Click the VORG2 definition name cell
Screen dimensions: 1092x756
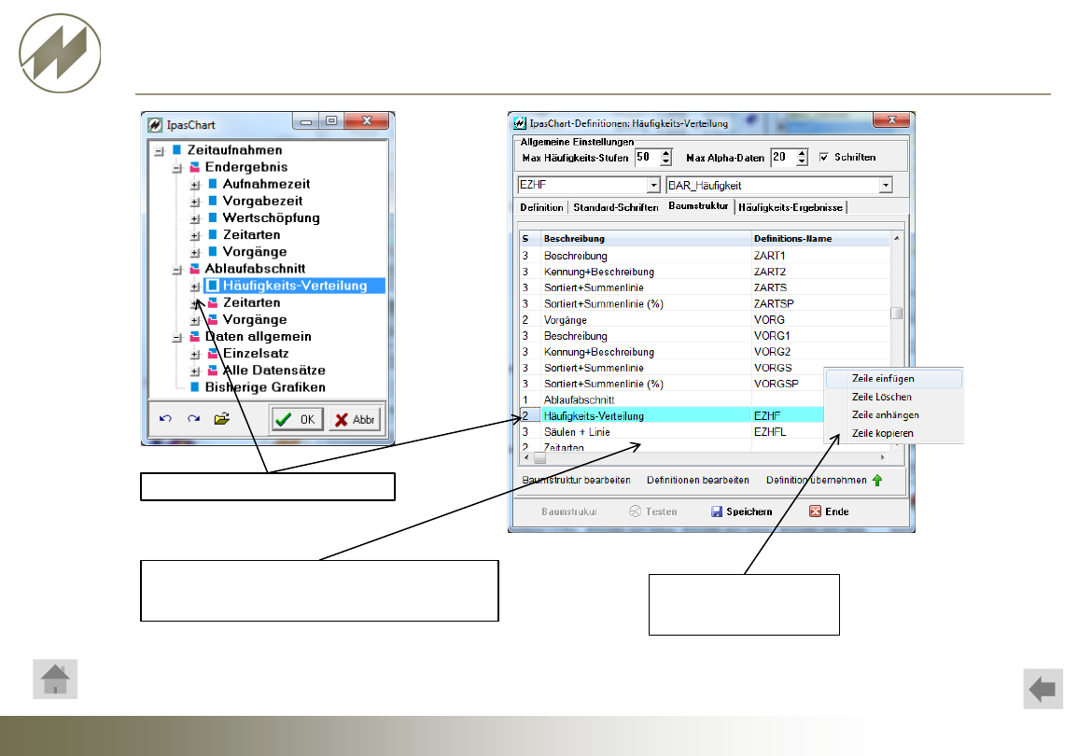[820, 352]
